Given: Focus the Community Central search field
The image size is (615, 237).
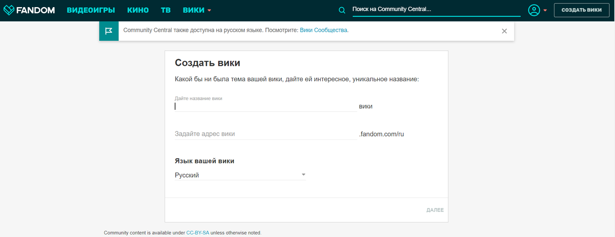Looking at the screenshot, I should click(436, 10).
